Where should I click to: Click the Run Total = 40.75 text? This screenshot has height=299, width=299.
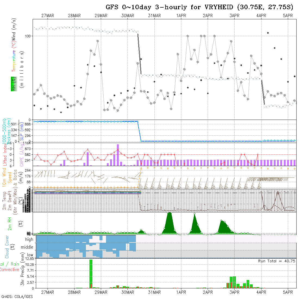pos(277,261)
